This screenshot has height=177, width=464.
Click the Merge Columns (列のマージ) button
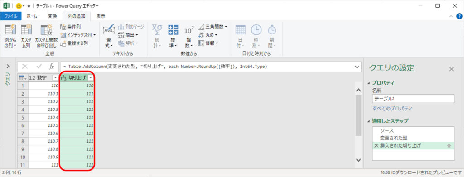pyautogui.click(x=131, y=27)
